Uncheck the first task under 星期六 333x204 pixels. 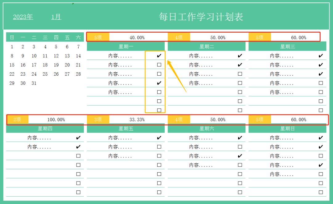[x=240, y=138]
